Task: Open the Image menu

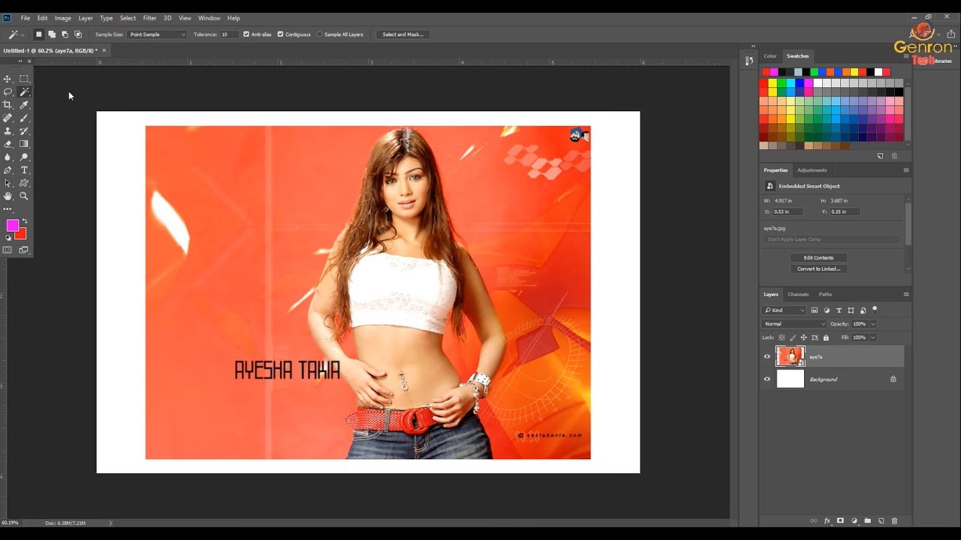Action: [x=63, y=18]
